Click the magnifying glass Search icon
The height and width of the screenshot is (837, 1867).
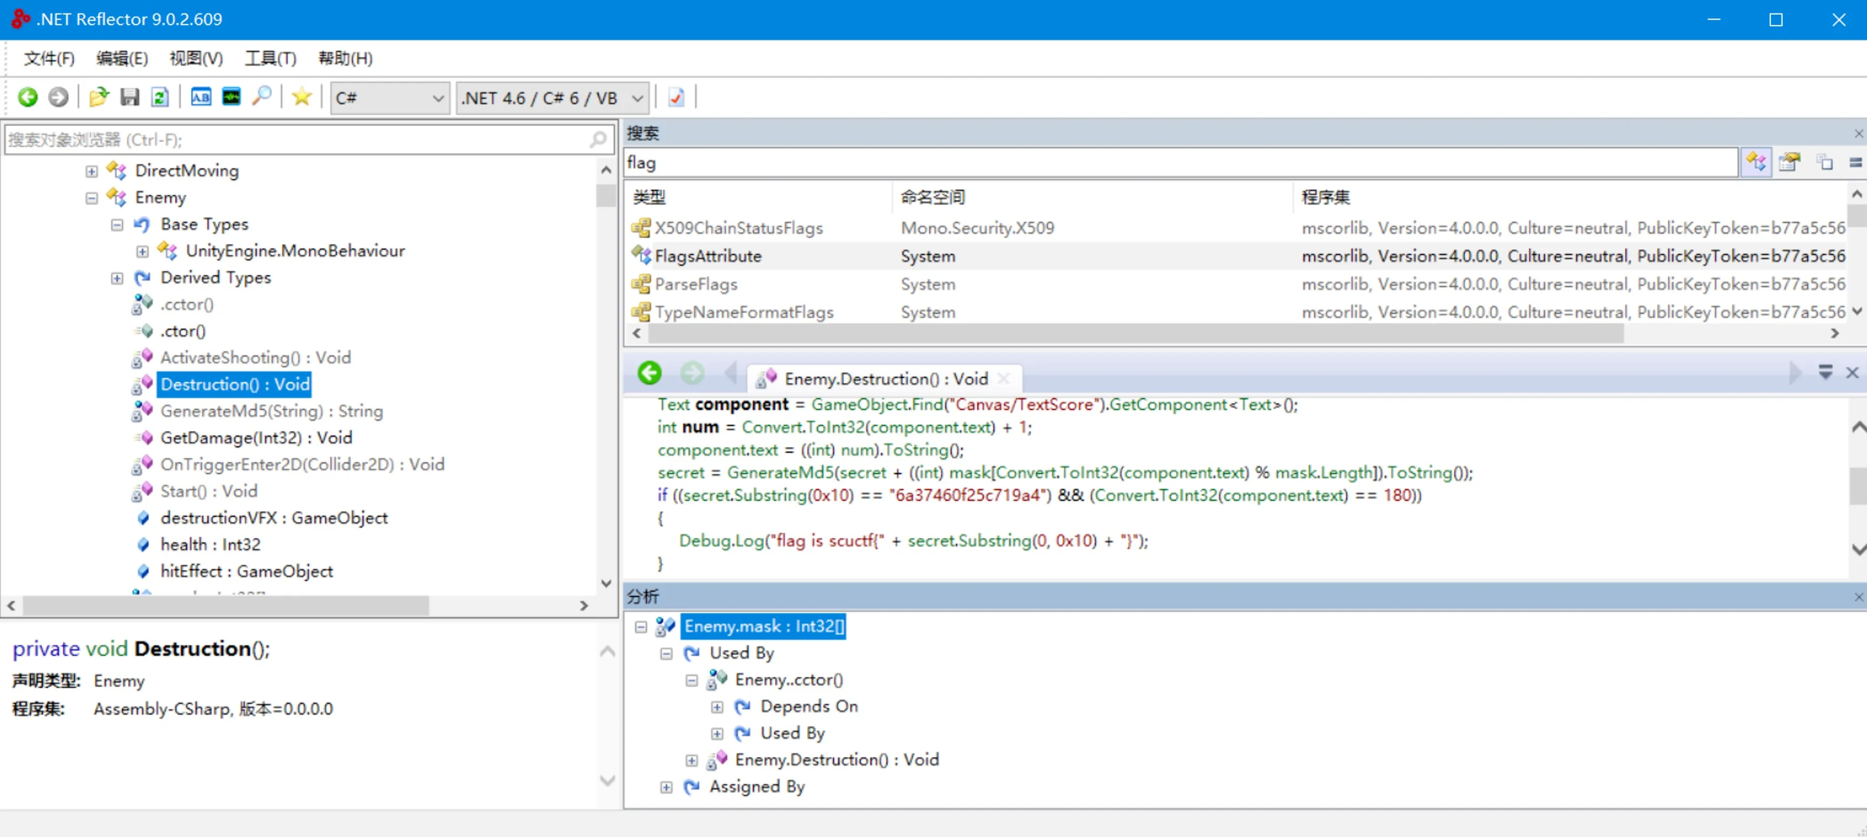tap(263, 97)
